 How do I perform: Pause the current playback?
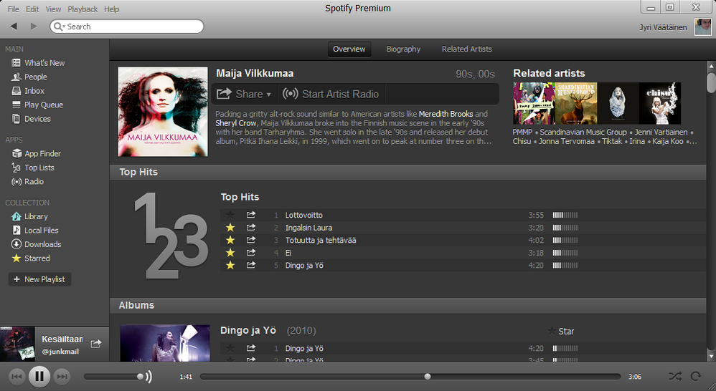[39, 377]
